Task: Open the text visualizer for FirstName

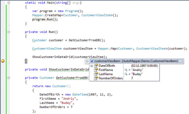Action: pos(126,70)
